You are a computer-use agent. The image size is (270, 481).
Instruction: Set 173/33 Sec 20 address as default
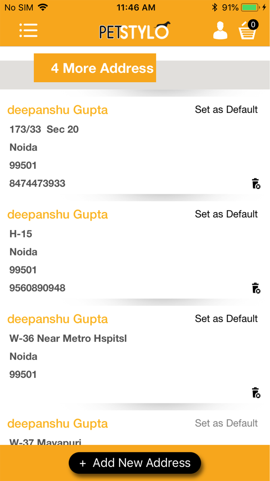pyautogui.click(x=226, y=110)
